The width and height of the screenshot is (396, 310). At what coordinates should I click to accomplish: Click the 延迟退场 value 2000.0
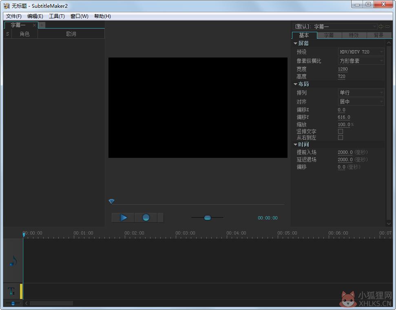pyautogui.click(x=345, y=159)
